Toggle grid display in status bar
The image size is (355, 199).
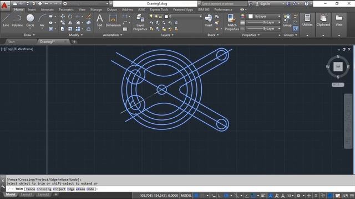(x=196, y=196)
